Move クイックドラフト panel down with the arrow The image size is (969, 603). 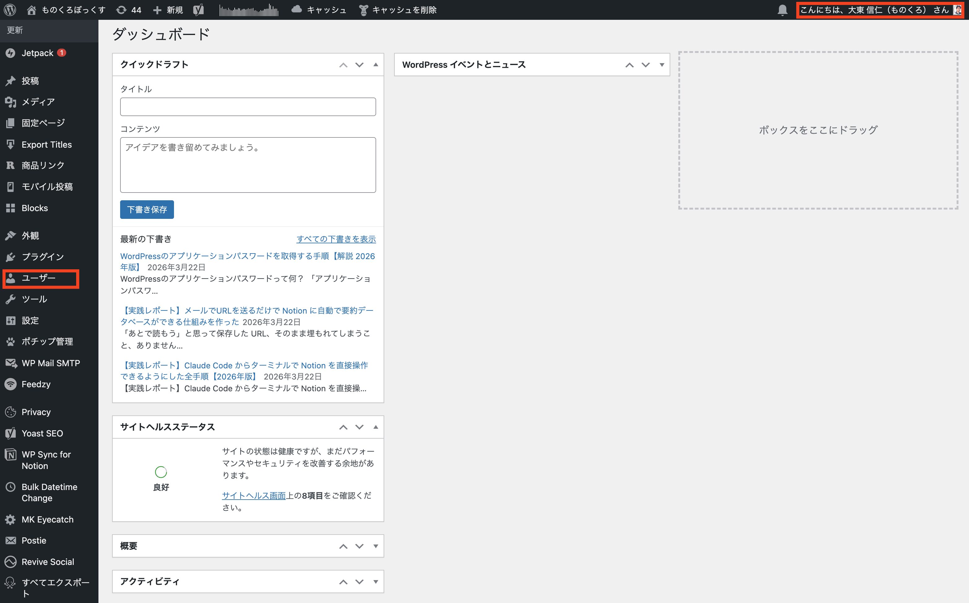[x=359, y=65]
